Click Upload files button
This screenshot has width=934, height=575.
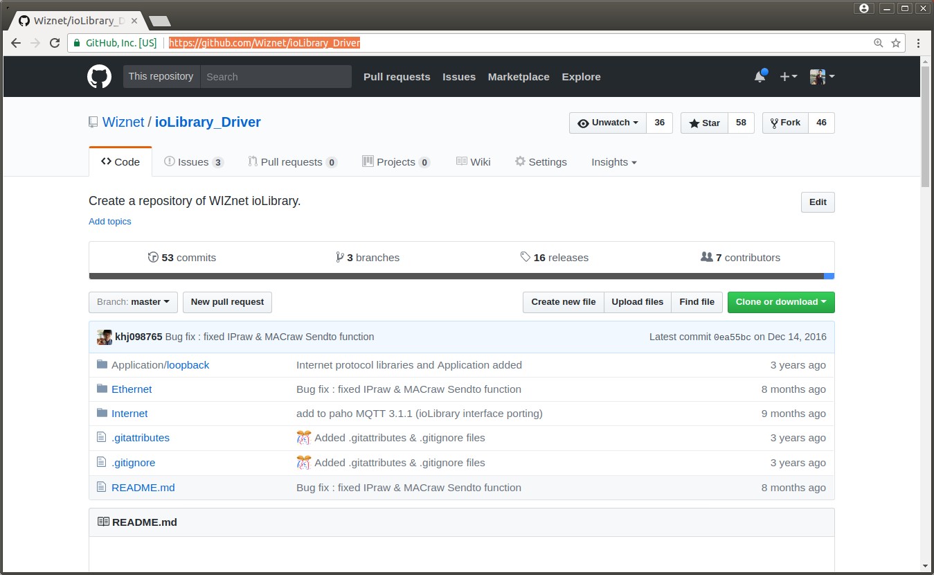coord(638,302)
